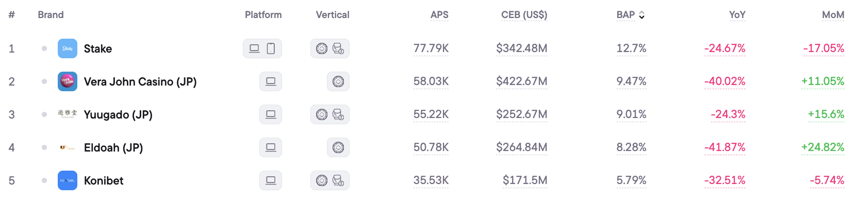Click the Konibet blue logo icon

tap(68, 180)
